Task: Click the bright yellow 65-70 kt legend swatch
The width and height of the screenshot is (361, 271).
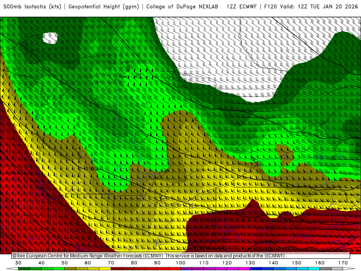Action: click(105, 269)
